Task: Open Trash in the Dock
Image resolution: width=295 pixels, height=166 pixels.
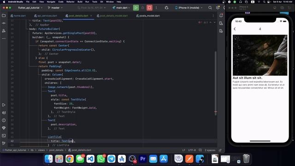Action: 246,159
